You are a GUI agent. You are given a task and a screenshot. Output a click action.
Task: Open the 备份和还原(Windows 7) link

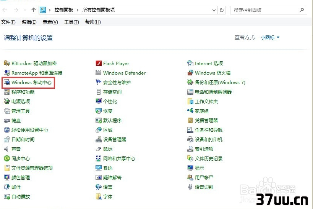pos(220,82)
